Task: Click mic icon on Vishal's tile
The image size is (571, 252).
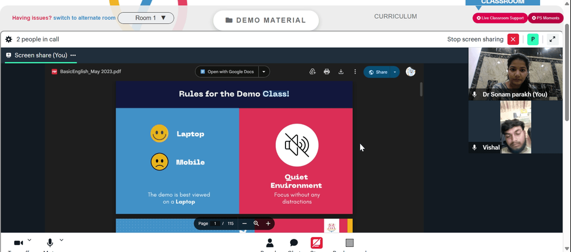Action: tap(474, 147)
